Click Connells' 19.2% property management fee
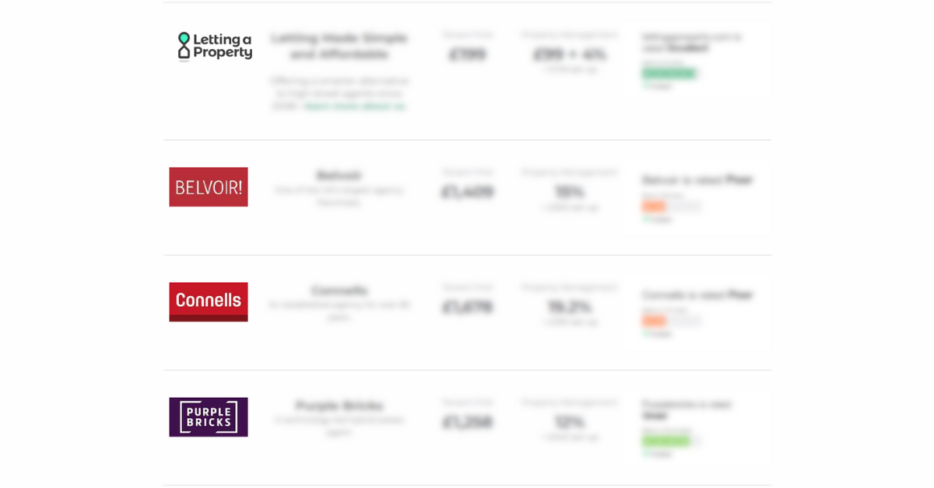Screen dimensions: 934x488 [570, 307]
